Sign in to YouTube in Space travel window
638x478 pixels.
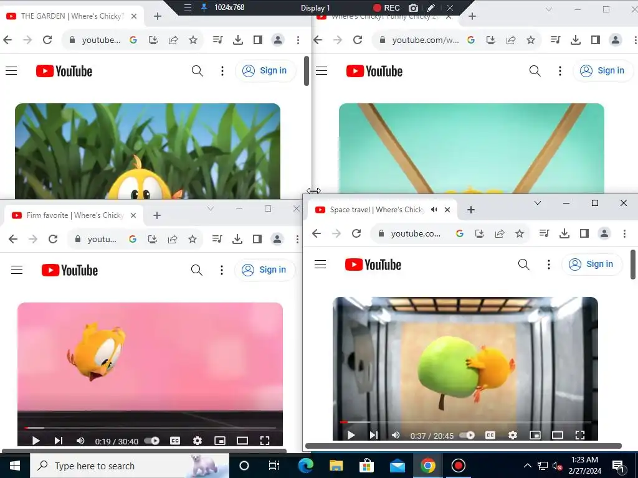pyautogui.click(x=592, y=265)
